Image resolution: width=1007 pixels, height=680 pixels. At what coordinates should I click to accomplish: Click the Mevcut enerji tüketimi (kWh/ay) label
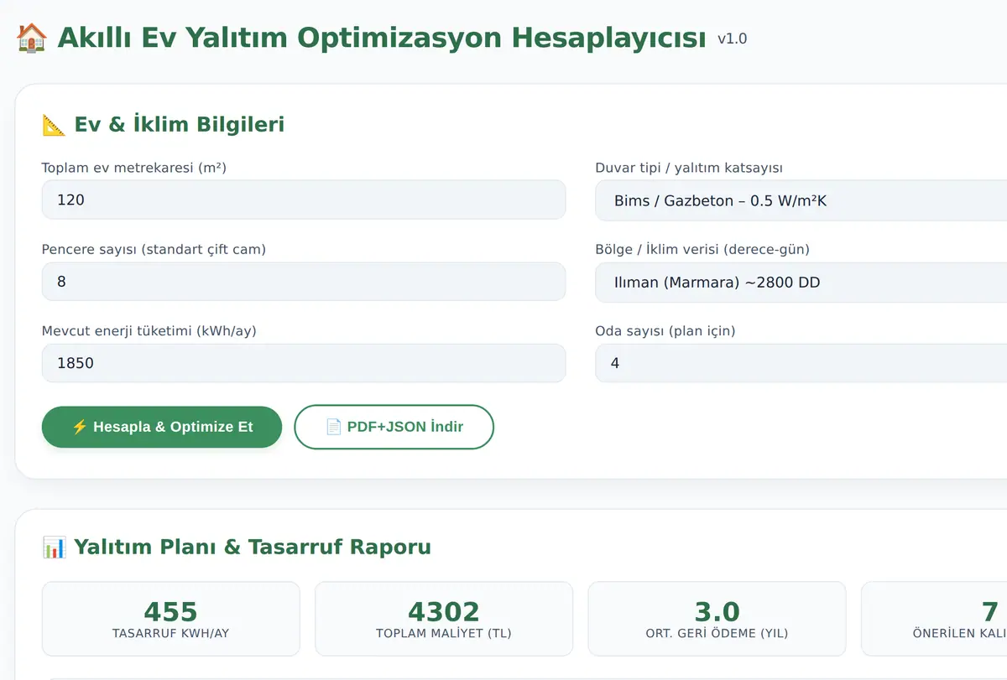point(149,330)
